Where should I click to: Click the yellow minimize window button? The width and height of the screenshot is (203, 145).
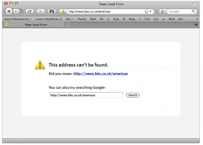(11, 4)
